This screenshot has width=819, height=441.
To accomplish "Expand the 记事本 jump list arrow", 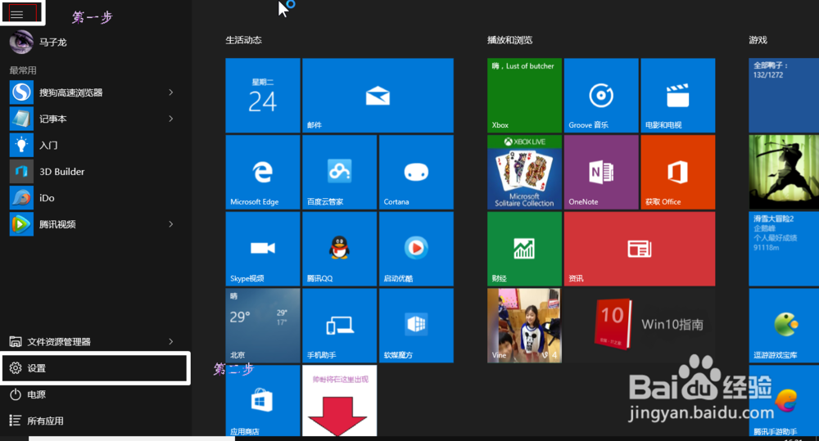I will click(x=171, y=119).
